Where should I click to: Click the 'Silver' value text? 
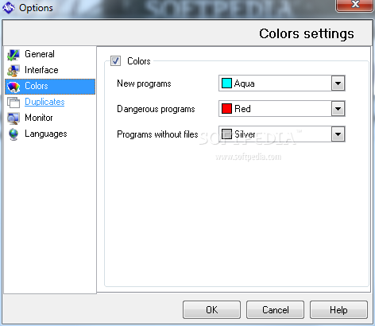click(x=245, y=134)
